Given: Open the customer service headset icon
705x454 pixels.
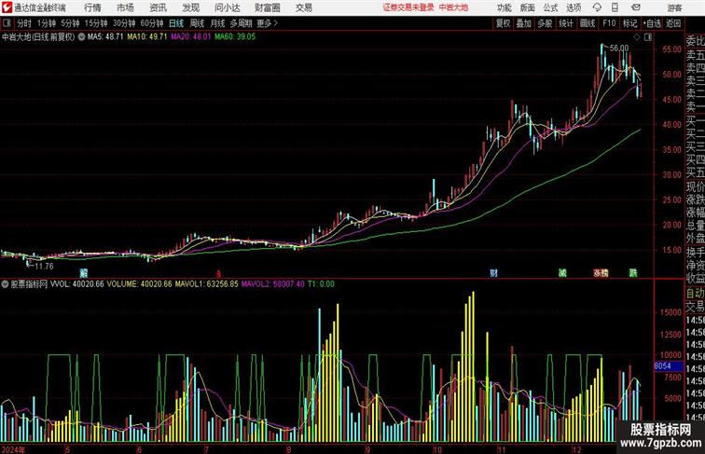Looking at the screenshot, I should [x=597, y=7].
